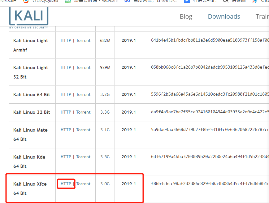Click Torrent link for Kali Linux Light 32 Bit

[x=83, y=67]
